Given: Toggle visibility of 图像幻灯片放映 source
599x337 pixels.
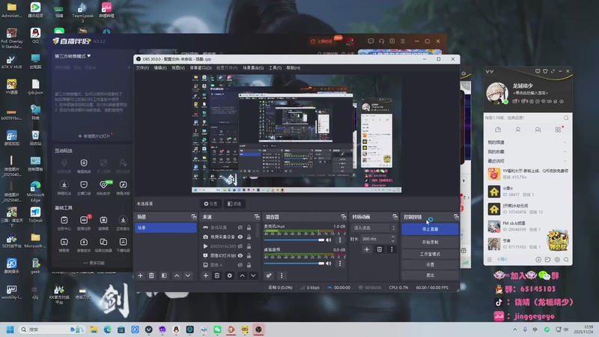Looking at the screenshot, I should (240, 255).
